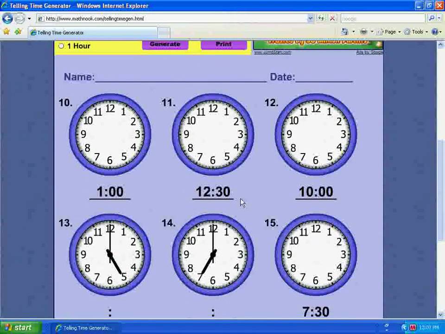Screen dimensions: 445x334
Task: Click the Help question mark icon
Action: coord(434,32)
